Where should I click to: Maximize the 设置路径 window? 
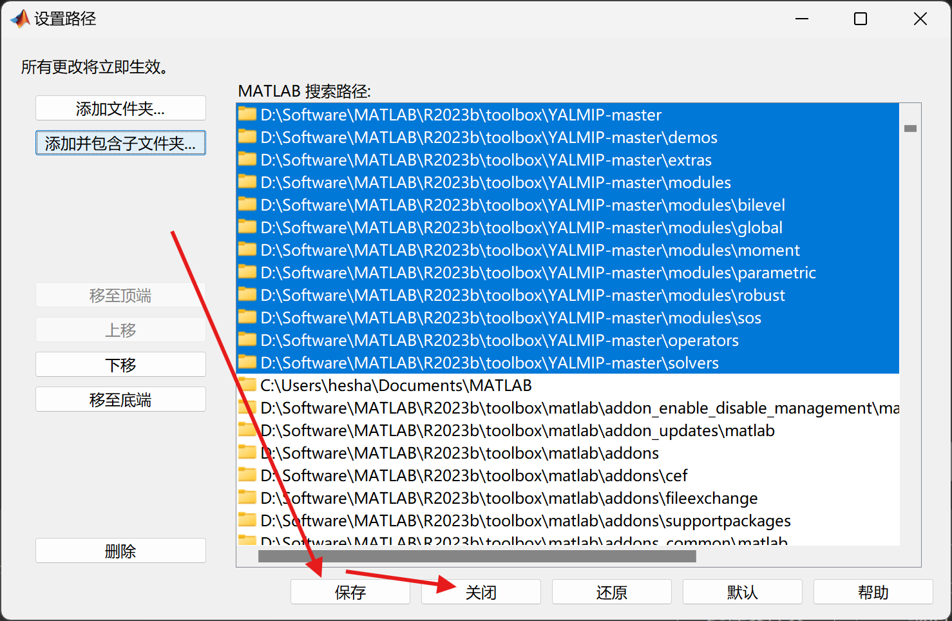(861, 19)
